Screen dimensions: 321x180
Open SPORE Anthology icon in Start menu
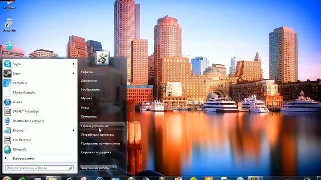(x=7, y=111)
